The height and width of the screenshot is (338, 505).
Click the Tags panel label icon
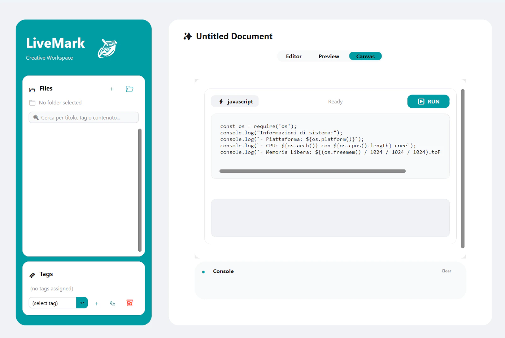[32, 275]
